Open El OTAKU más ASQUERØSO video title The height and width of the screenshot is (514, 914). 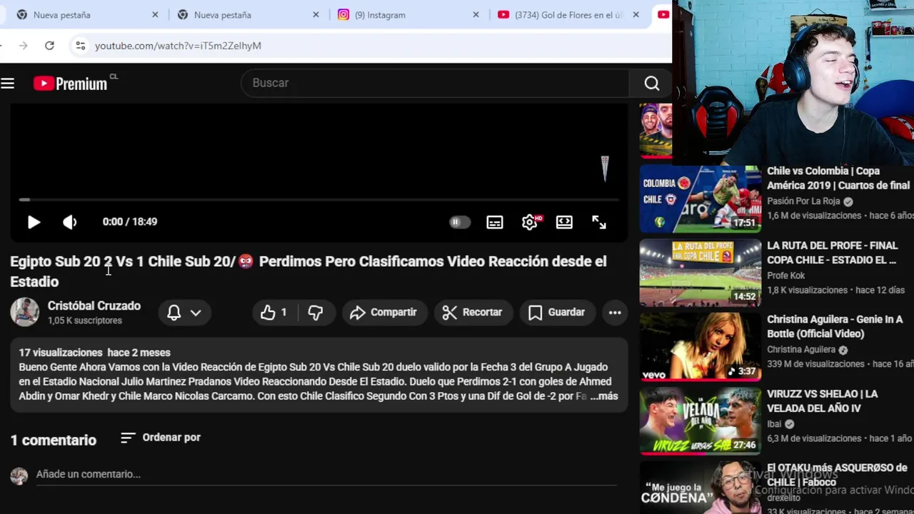tap(837, 475)
